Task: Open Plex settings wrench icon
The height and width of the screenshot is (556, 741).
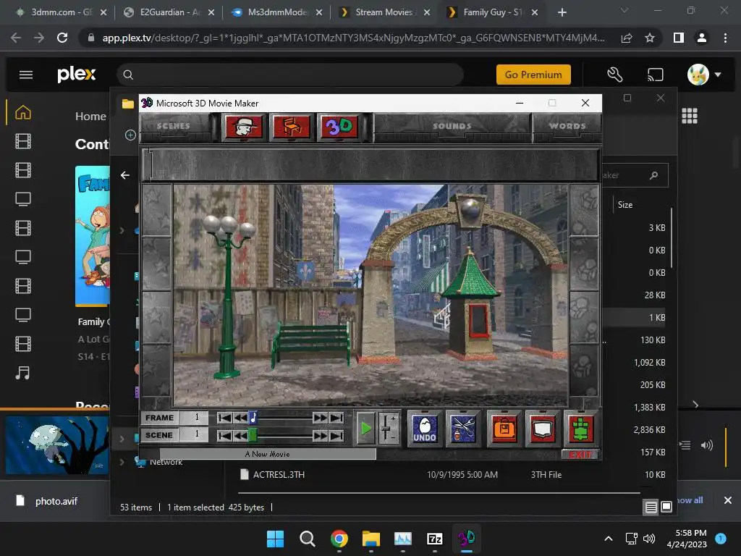Action: coord(615,75)
